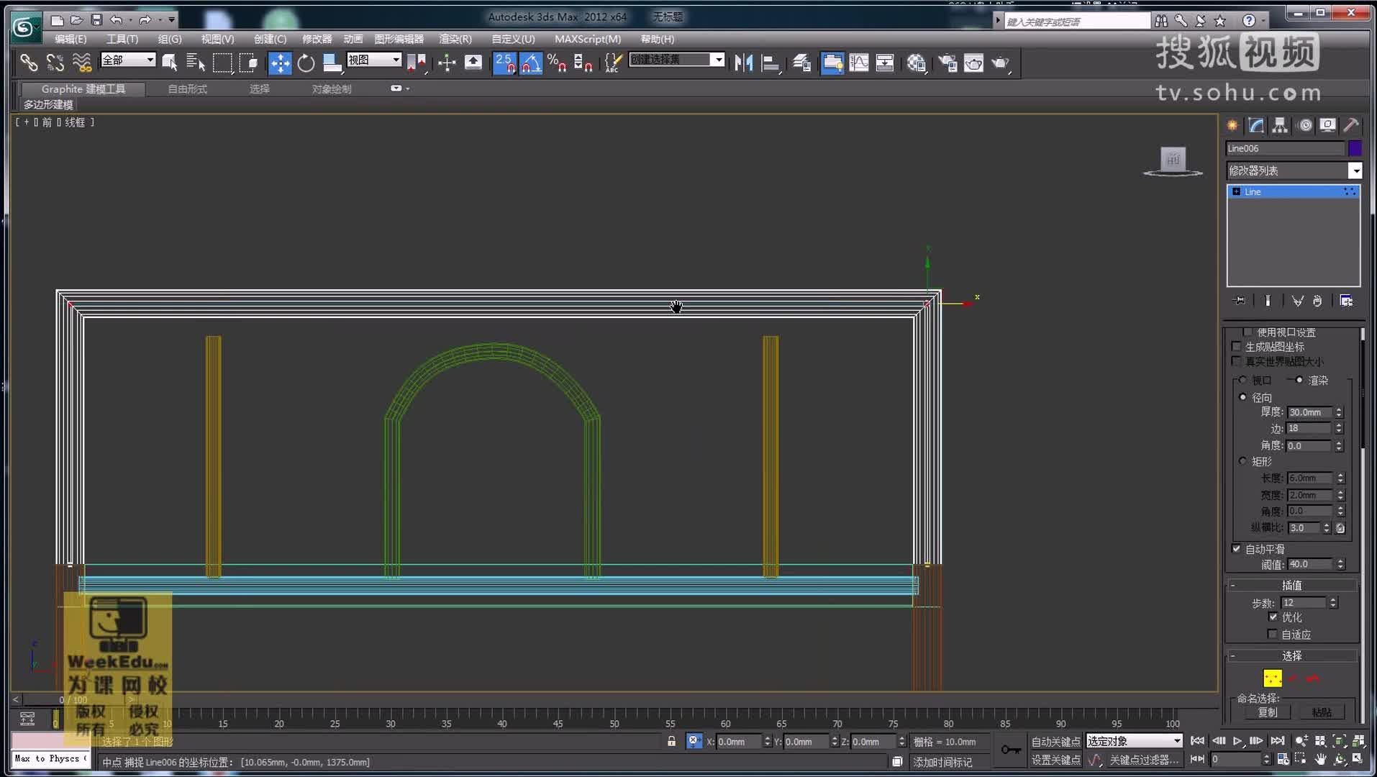Enable the 2.5D snaps toggle

(x=506, y=63)
